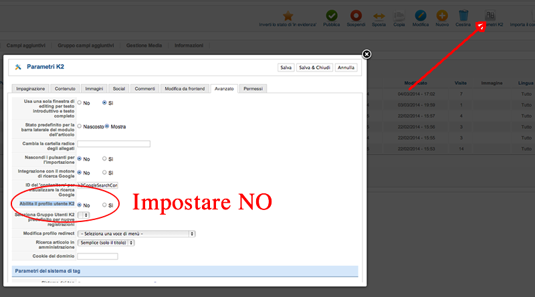Open the Informazioni submenu item
Viewport: 535px width, 297px height.
tap(189, 45)
